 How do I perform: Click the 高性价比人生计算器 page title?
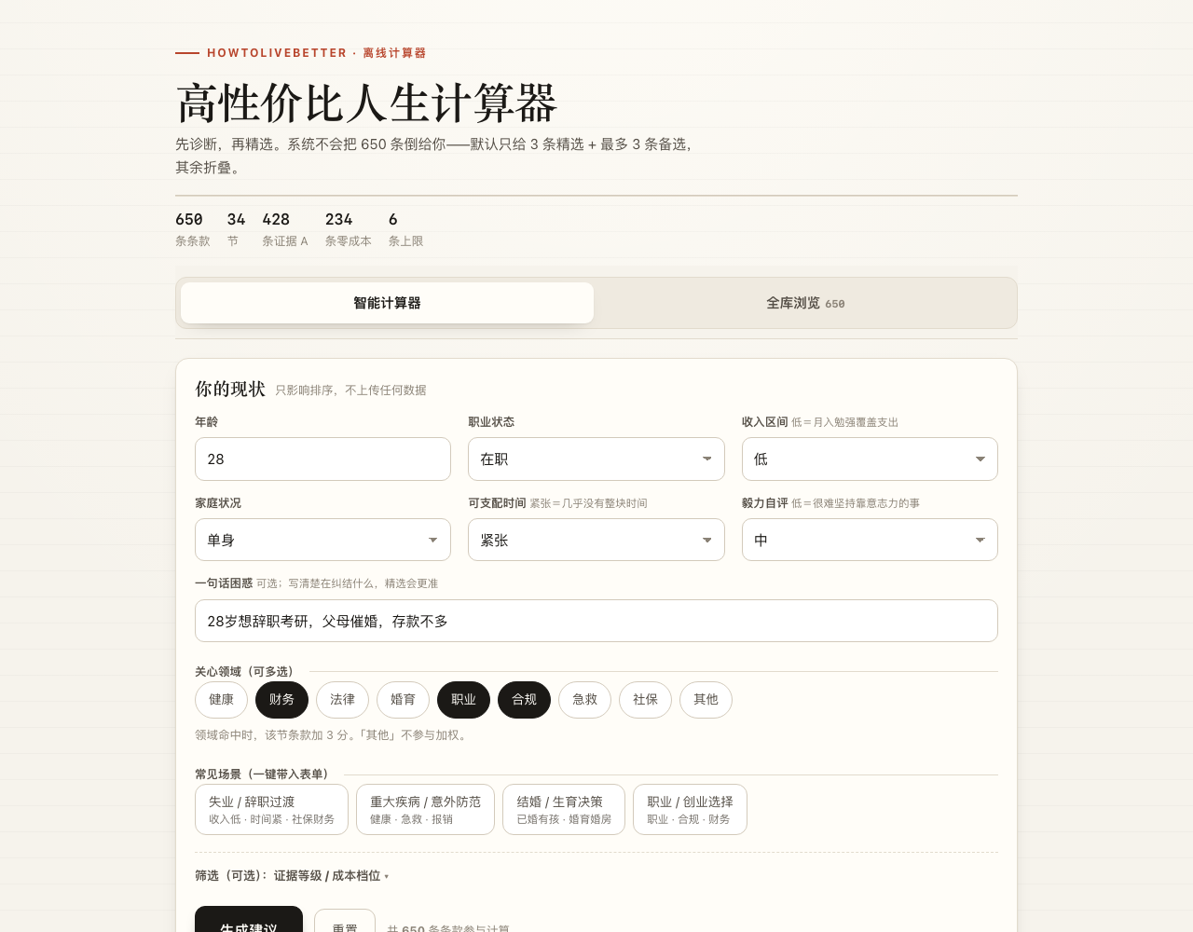coord(366,103)
